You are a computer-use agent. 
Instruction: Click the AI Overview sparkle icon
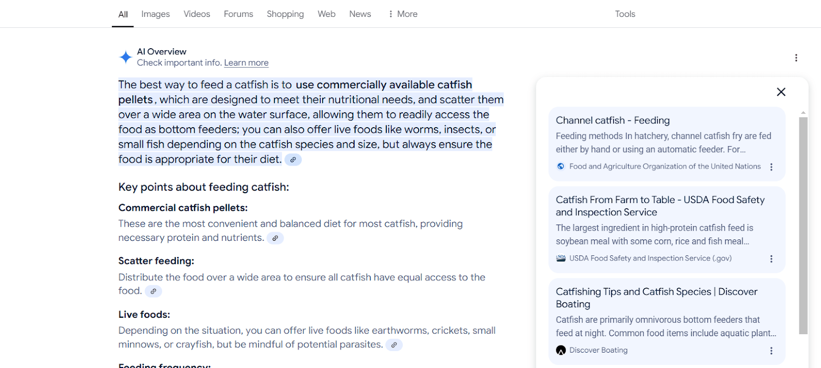click(126, 57)
